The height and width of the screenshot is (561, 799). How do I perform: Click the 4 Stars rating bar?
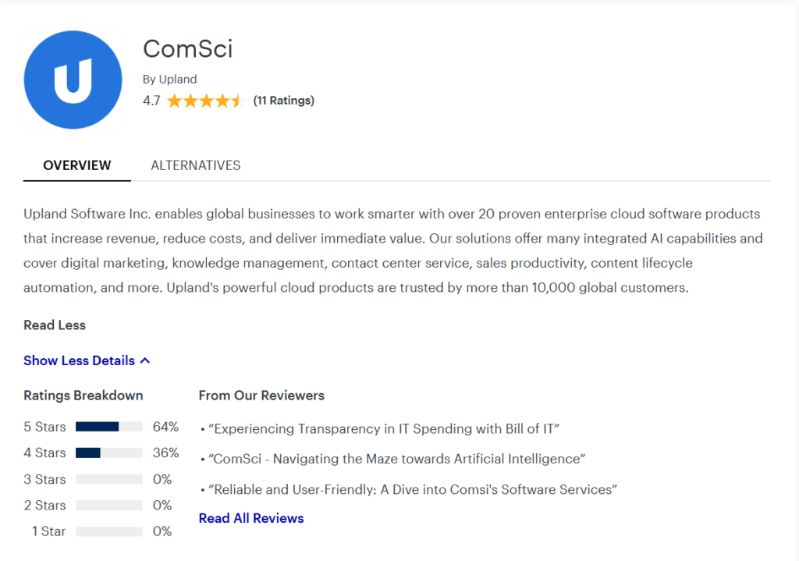pos(108,453)
